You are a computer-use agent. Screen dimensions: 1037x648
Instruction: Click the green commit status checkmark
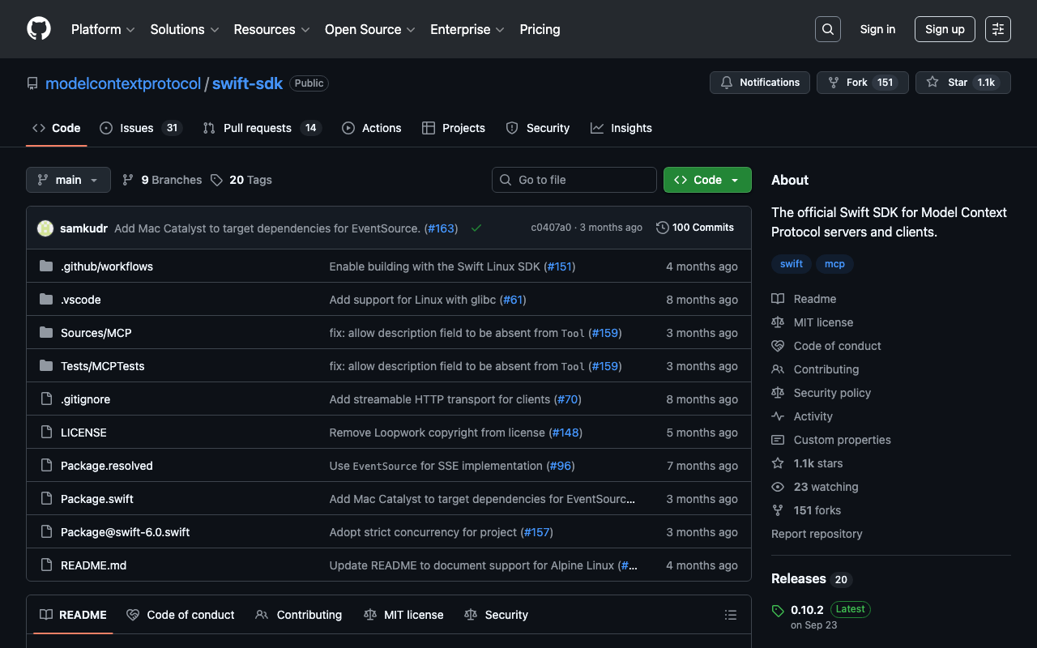click(x=476, y=228)
